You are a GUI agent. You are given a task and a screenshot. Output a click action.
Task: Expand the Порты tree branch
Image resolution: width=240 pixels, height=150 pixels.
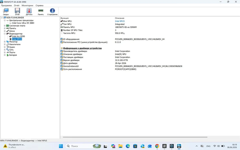tap(5, 52)
